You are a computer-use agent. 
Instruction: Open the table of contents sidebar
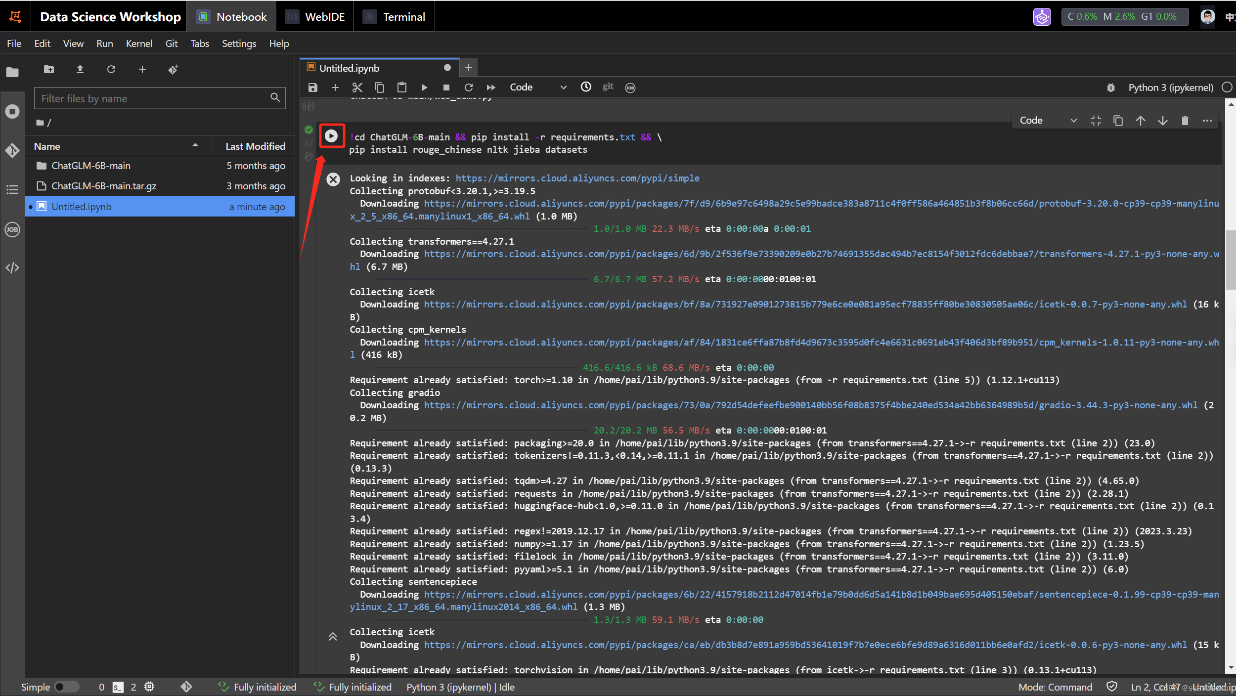pos(12,189)
